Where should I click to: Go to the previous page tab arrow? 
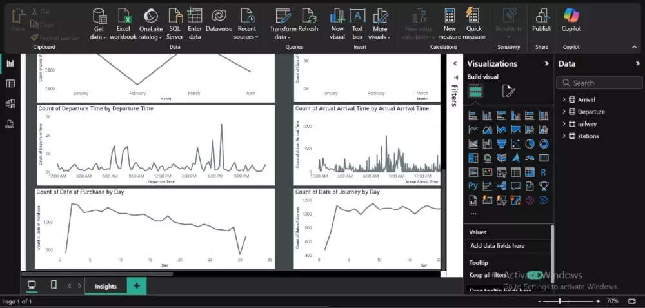coord(69,286)
